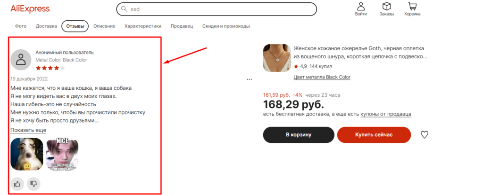Add product to favorites heart icon
Viewport: 483px width, 195px height.
[425, 134]
